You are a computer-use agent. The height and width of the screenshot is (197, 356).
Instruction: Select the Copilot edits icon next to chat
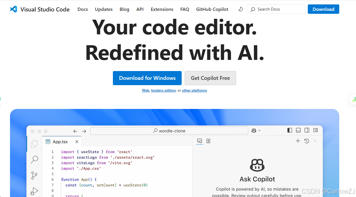tap(208, 141)
